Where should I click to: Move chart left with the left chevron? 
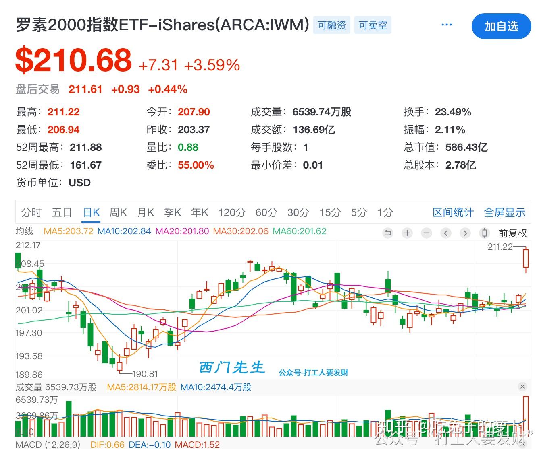[x=446, y=233]
